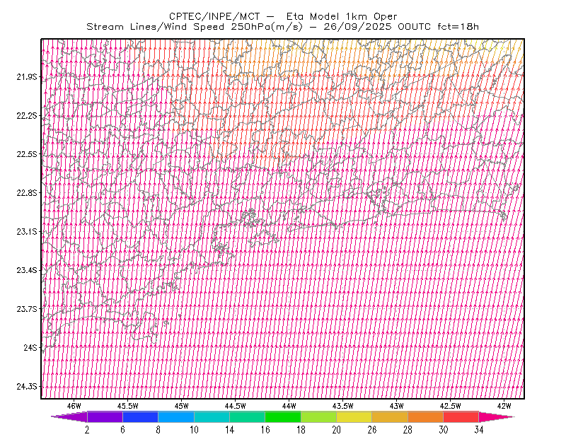Click the 44W longitude axis label
Viewport: 566px width, 437px height.
[289, 406]
